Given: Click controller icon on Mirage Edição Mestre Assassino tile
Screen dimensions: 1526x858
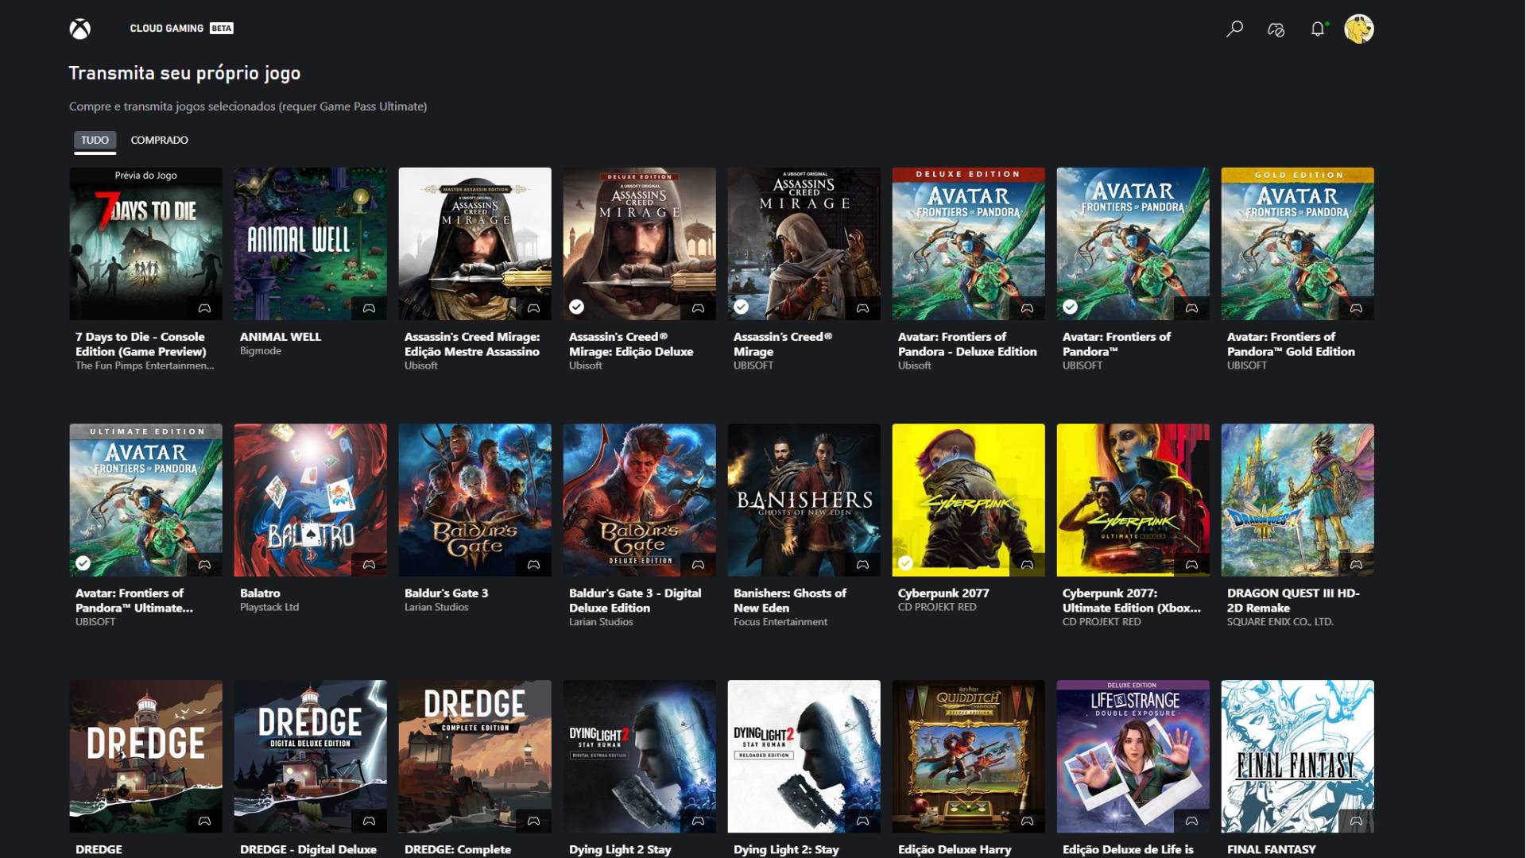Looking at the screenshot, I should click(533, 308).
